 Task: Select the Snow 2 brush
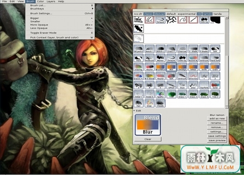[149, 94]
